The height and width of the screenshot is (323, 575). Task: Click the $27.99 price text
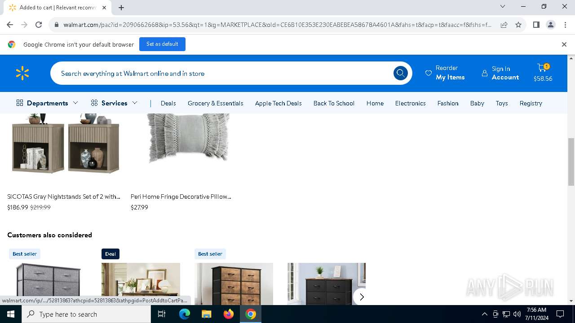click(x=139, y=207)
